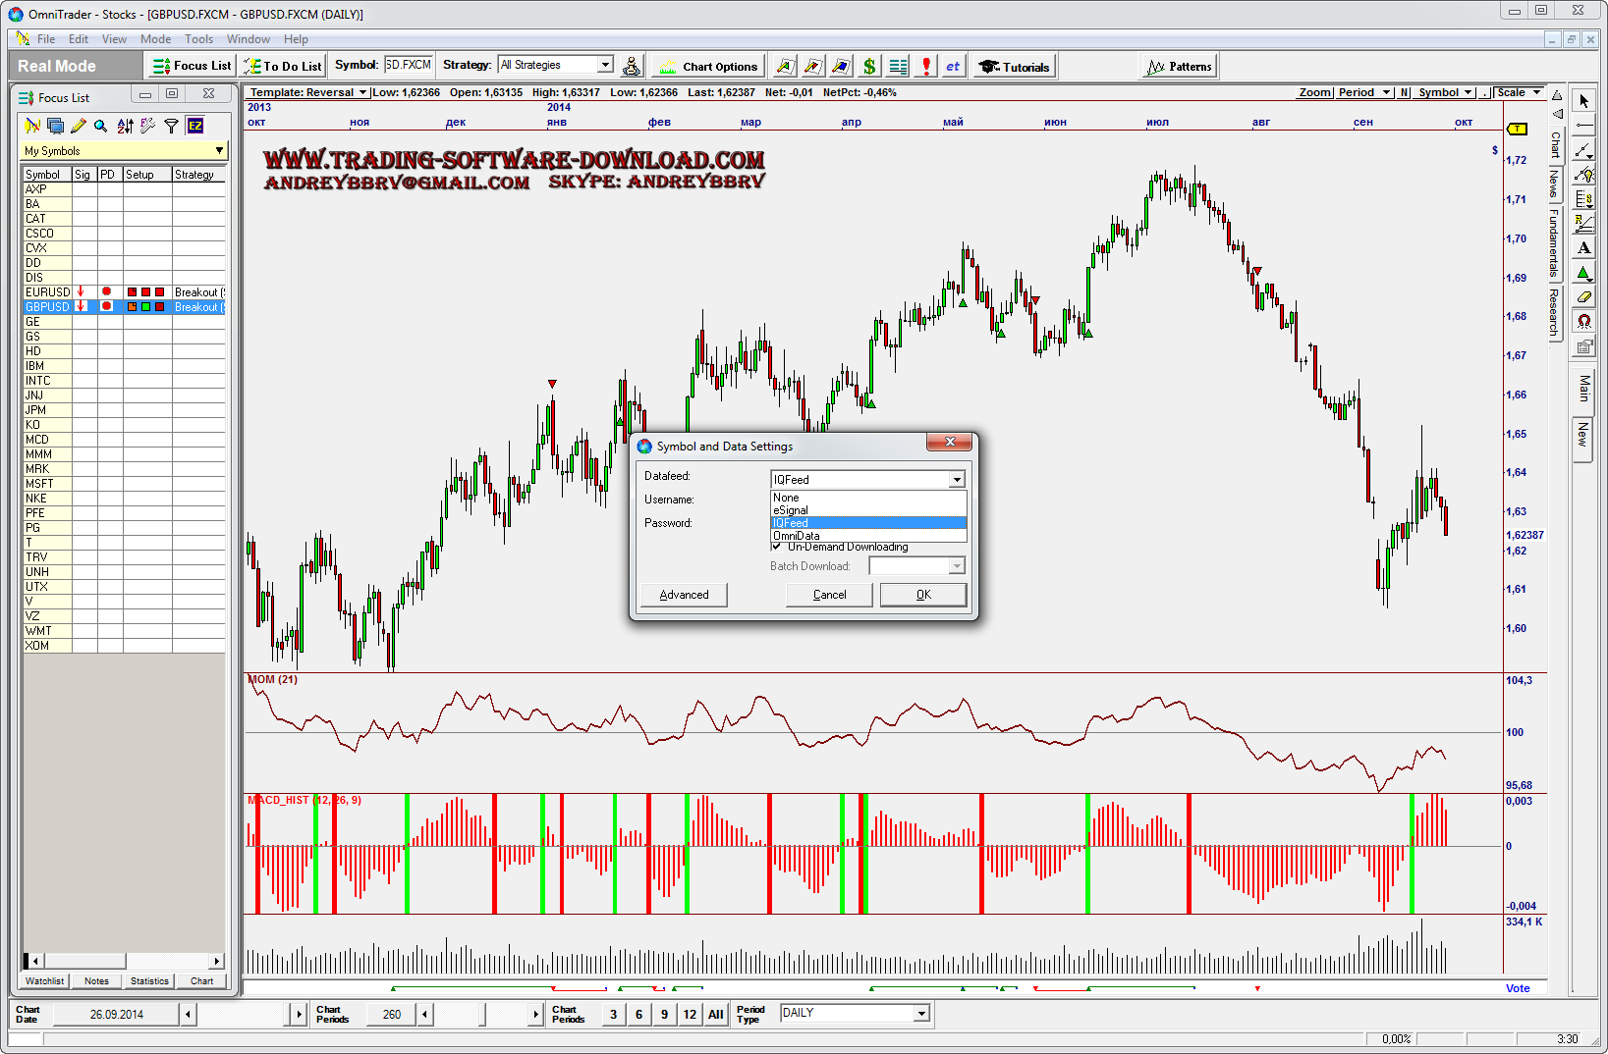Screen dimensions: 1608x1054
Task: Toggle the EZ mode button in Focus List
Action: 195,126
